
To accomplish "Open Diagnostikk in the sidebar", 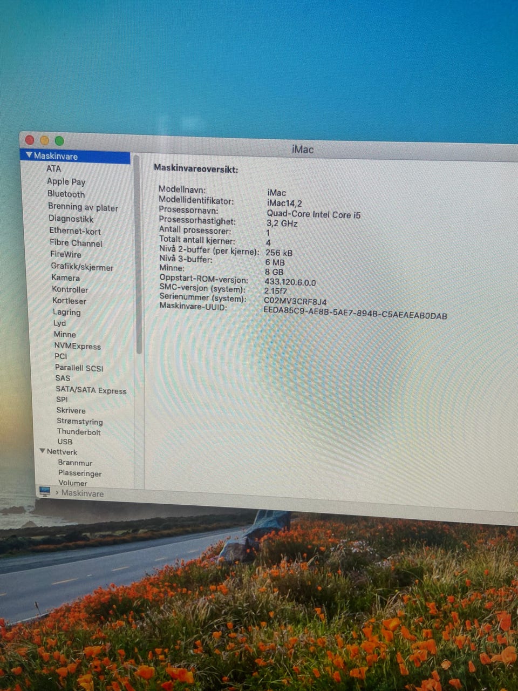I will [71, 219].
